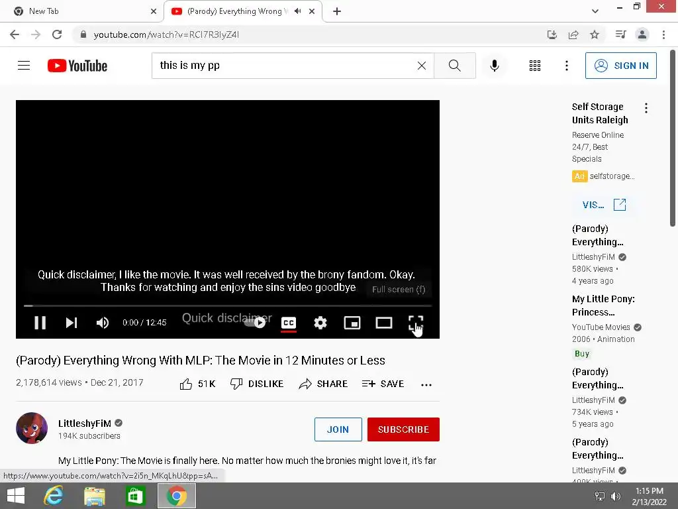Open Self Storage Units Raleigh ad title
The image size is (678, 509).
[x=600, y=113]
